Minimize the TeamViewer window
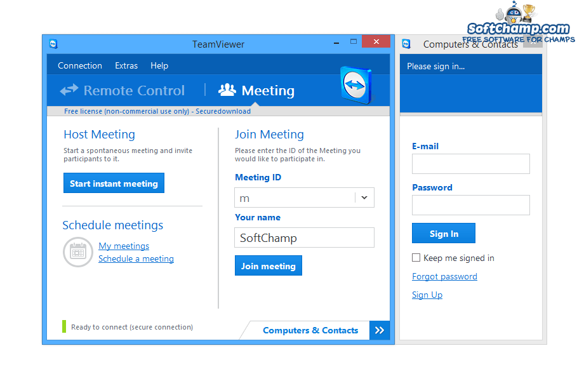The image size is (584, 381). click(x=336, y=42)
